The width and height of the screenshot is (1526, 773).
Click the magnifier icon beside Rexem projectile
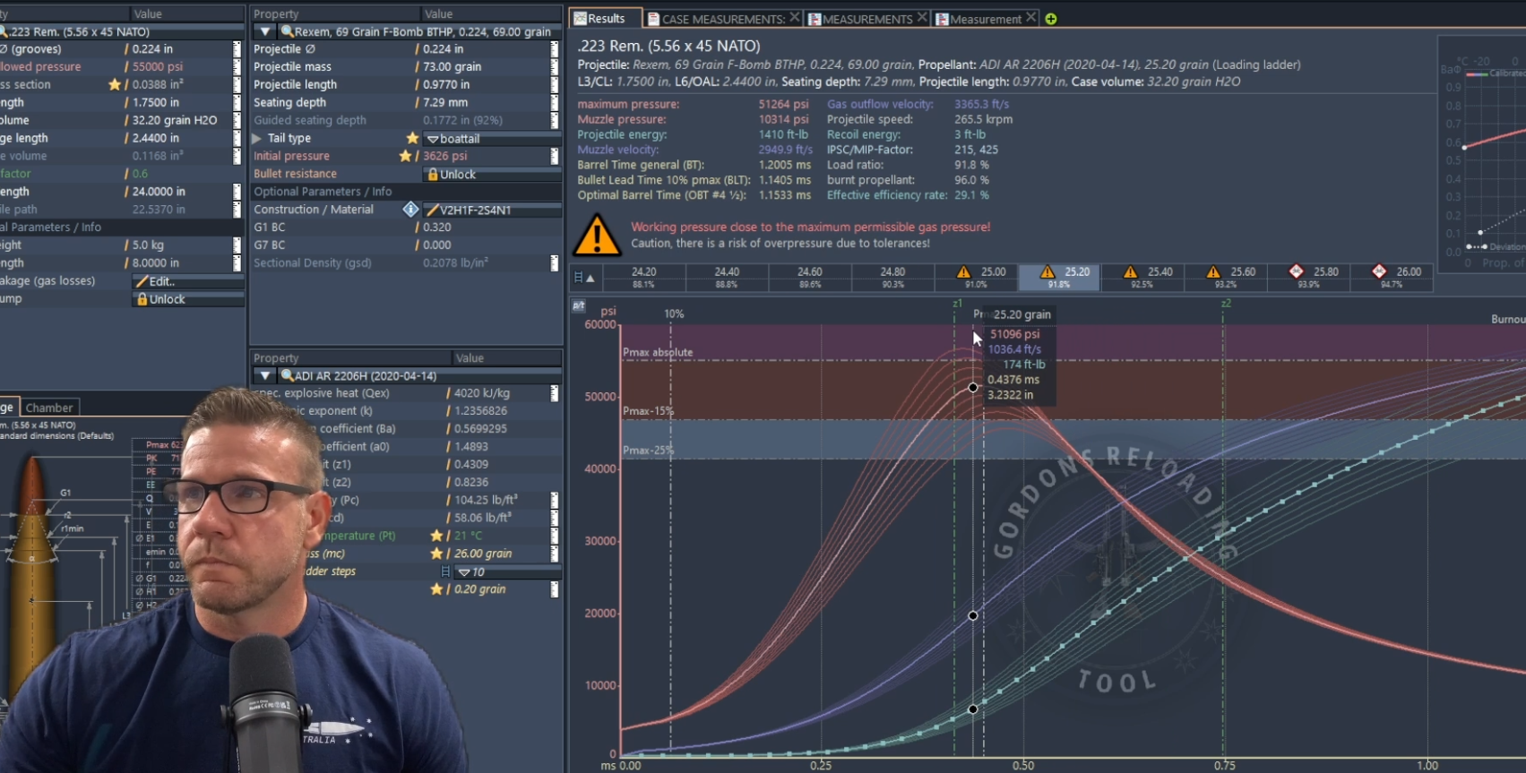[x=287, y=31]
